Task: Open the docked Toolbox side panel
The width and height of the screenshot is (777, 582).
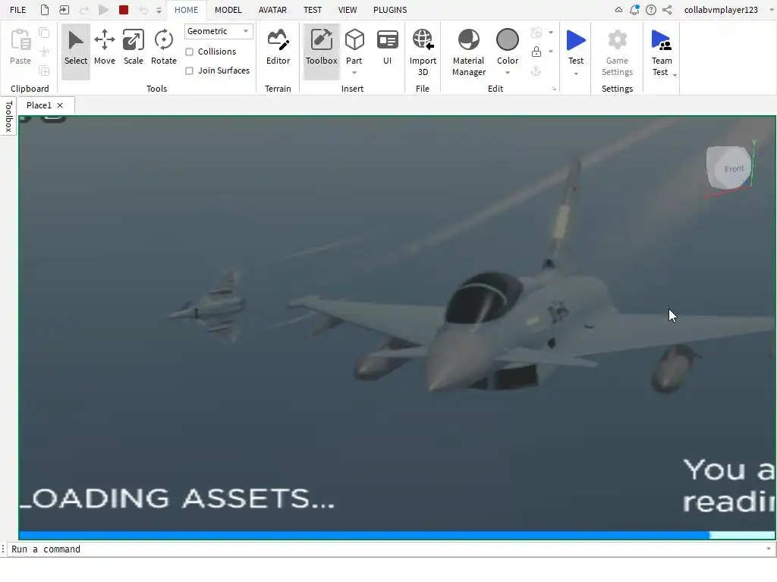Action: tap(8, 116)
